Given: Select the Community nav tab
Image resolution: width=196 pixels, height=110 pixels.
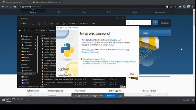Looking at the screenshot, I should (160, 12).
